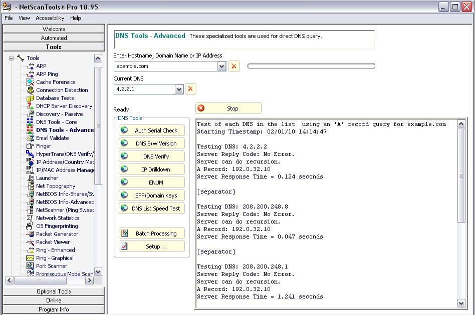Clear hostname field with red X
The width and height of the screenshot is (475, 315).
coord(234,66)
